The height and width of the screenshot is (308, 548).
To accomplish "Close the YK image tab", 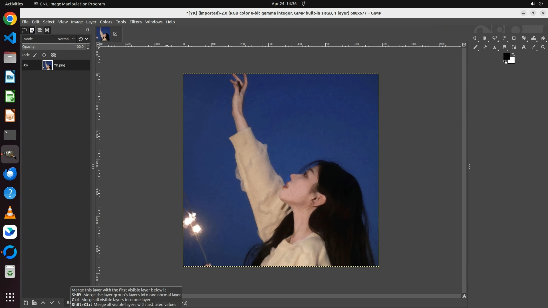I will point(115,34).
